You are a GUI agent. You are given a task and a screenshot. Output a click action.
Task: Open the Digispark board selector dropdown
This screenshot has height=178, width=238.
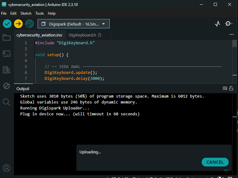tap(74, 24)
